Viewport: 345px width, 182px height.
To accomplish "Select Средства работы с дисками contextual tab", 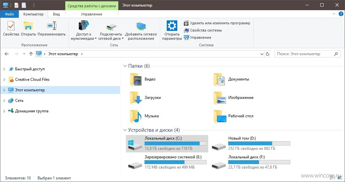I will click(x=92, y=6).
